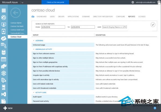Screen dimensions: 161x112
Task: Switch to the APPLICATIONS tab
Action: (x=73, y=17)
